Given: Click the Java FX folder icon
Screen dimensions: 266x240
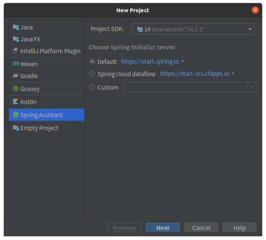Looking at the screenshot, I should 16,39.
